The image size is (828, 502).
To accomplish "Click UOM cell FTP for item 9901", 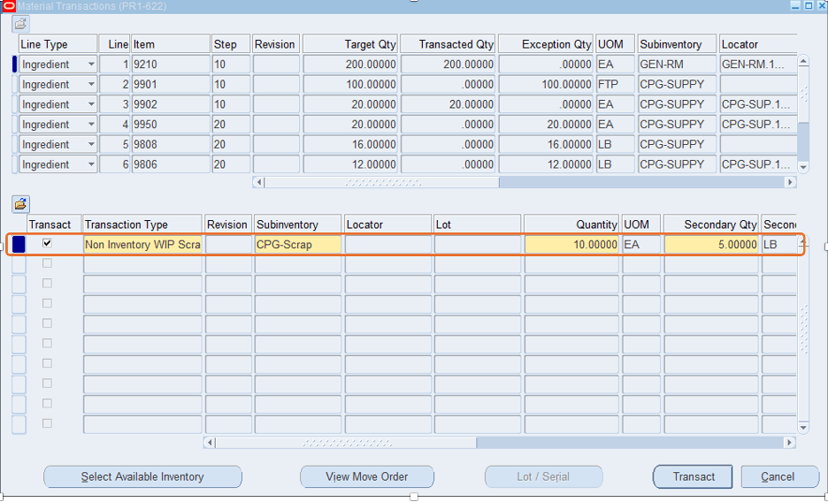I will tap(615, 84).
